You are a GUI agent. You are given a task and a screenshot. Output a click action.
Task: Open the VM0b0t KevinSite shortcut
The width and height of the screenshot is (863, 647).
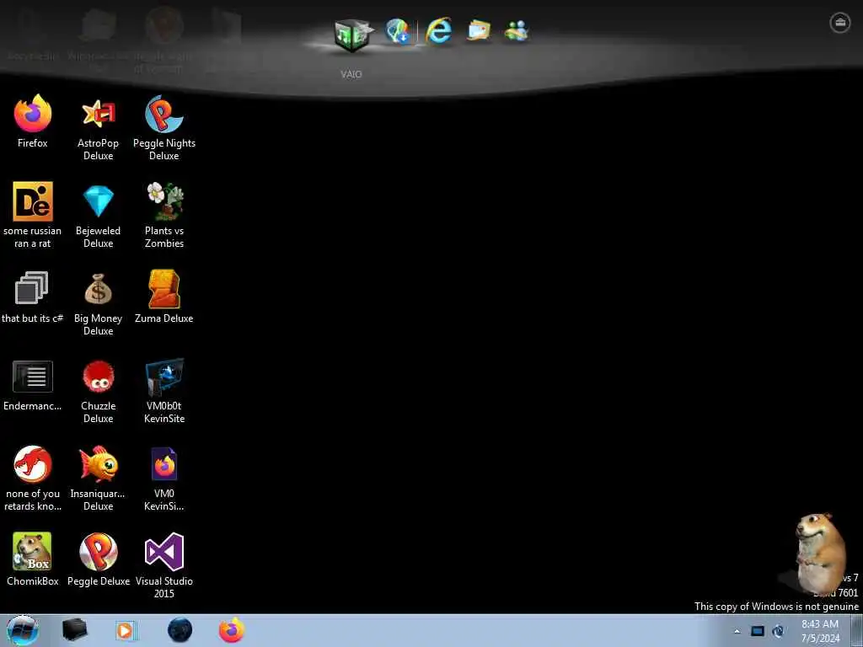164,391
